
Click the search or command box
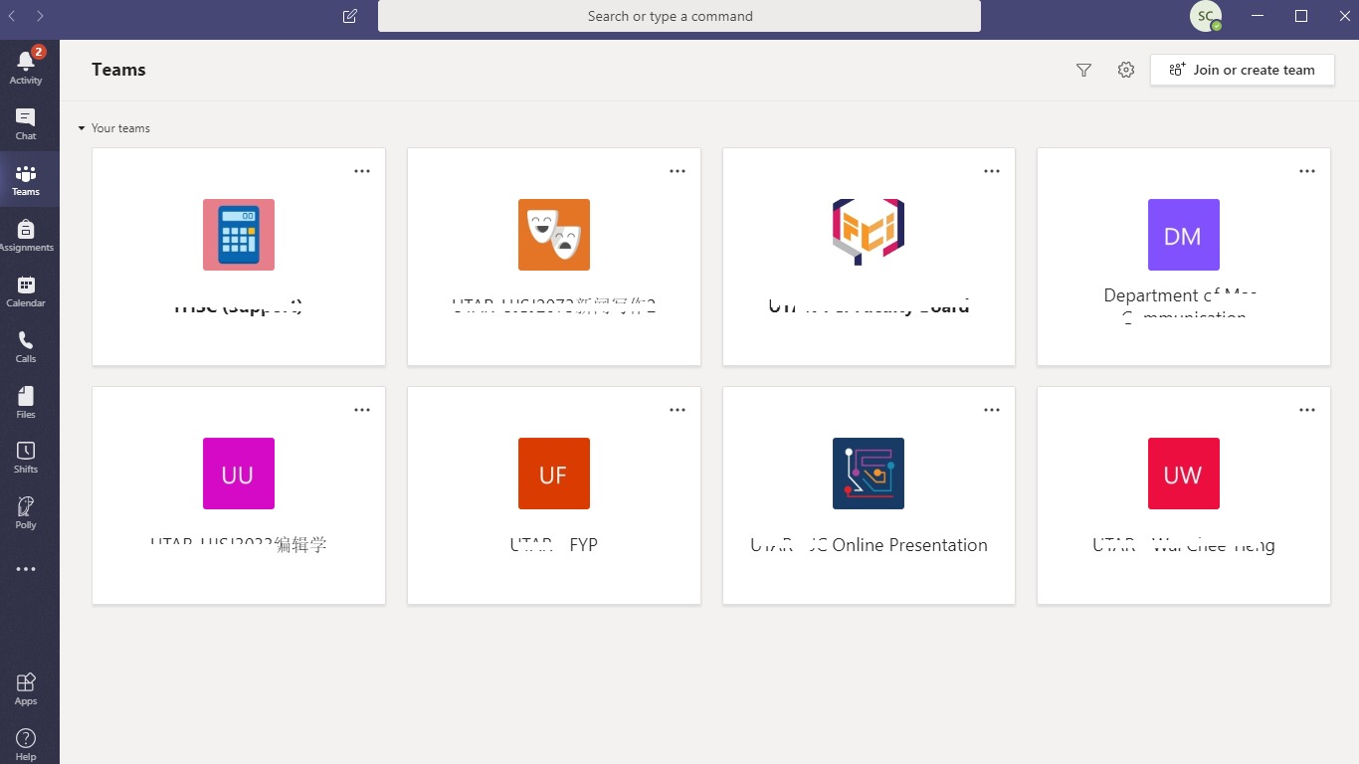679,16
